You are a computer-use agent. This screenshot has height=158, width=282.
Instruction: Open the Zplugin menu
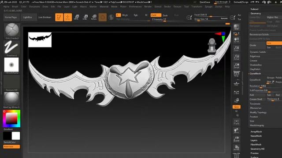pos(208,7)
